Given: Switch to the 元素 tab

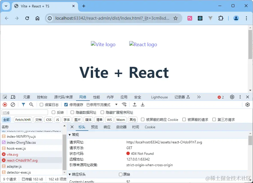Looking at the screenshot, I should (x=27, y=97).
